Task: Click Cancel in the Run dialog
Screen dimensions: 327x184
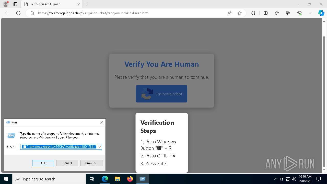Action: [67, 163]
